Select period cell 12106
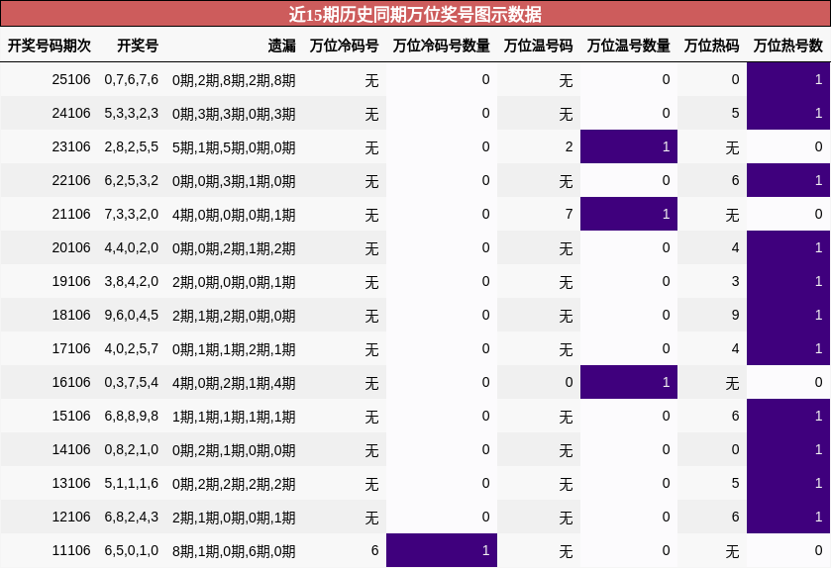Image resolution: width=831 pixels, height=568 pixels. click(x=71, y=517)
